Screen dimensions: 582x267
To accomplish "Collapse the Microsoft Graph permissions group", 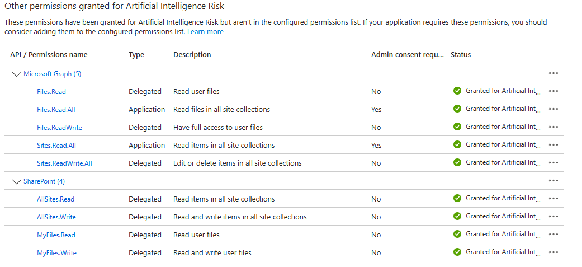I will click(x=16, y=74).
